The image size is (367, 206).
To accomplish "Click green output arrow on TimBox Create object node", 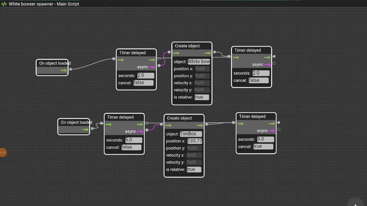I will pyautogui.click(x=200, y=125).
